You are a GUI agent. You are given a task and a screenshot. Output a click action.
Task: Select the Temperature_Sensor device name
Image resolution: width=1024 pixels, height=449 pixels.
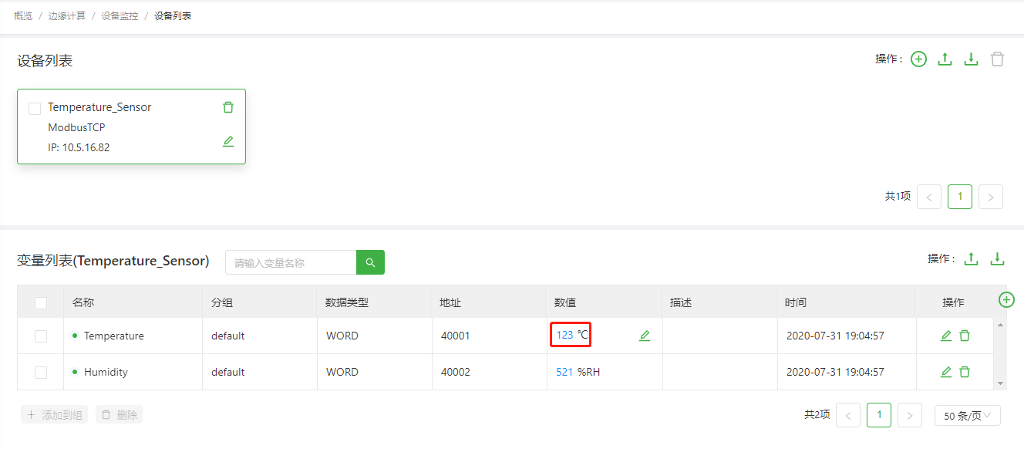99,107
